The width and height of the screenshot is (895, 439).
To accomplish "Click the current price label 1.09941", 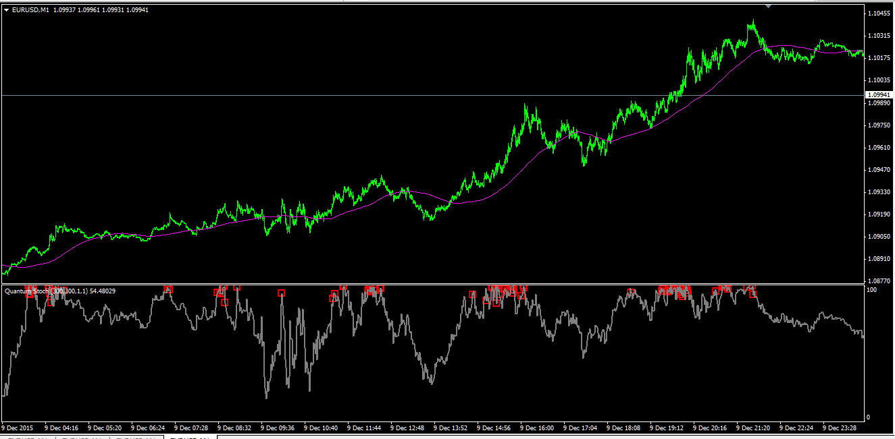I will [879, 95].
